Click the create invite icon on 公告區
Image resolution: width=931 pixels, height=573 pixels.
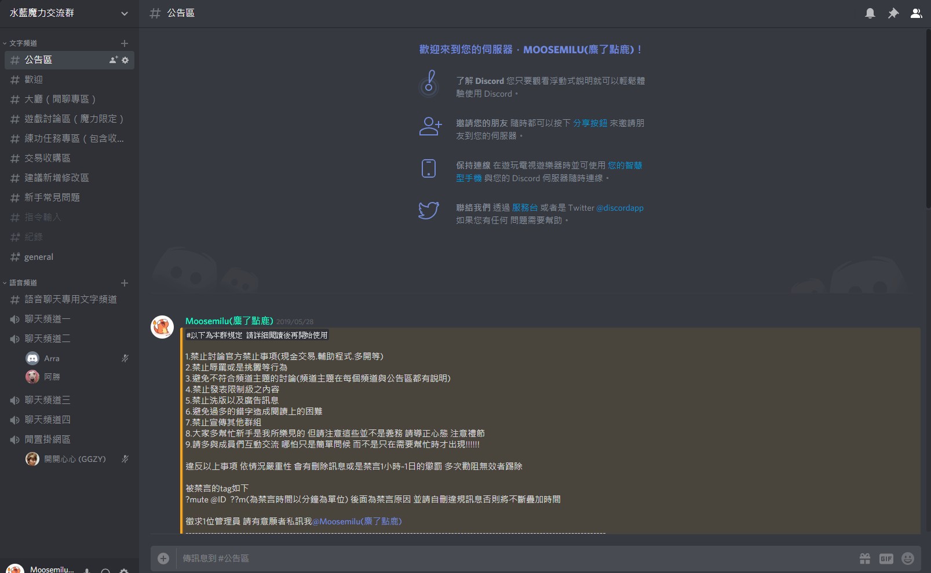(x=114, y=60)
